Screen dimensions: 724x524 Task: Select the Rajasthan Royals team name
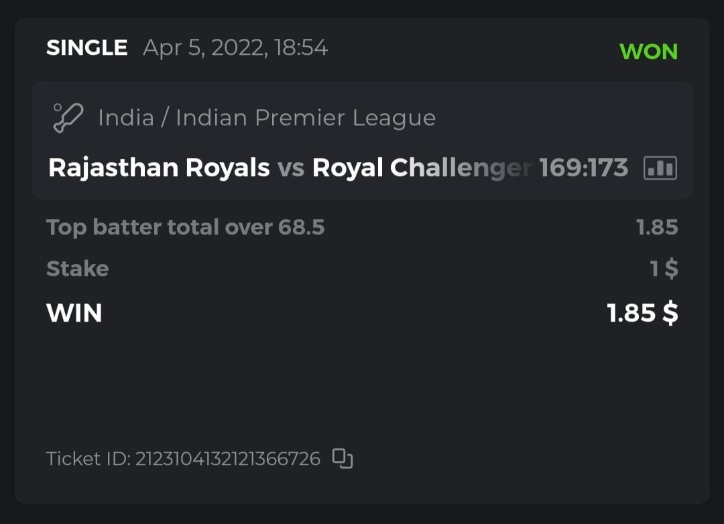click(159, 168)
